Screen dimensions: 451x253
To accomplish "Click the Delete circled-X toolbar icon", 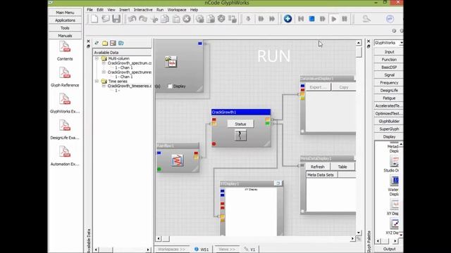I will point(187,19).
